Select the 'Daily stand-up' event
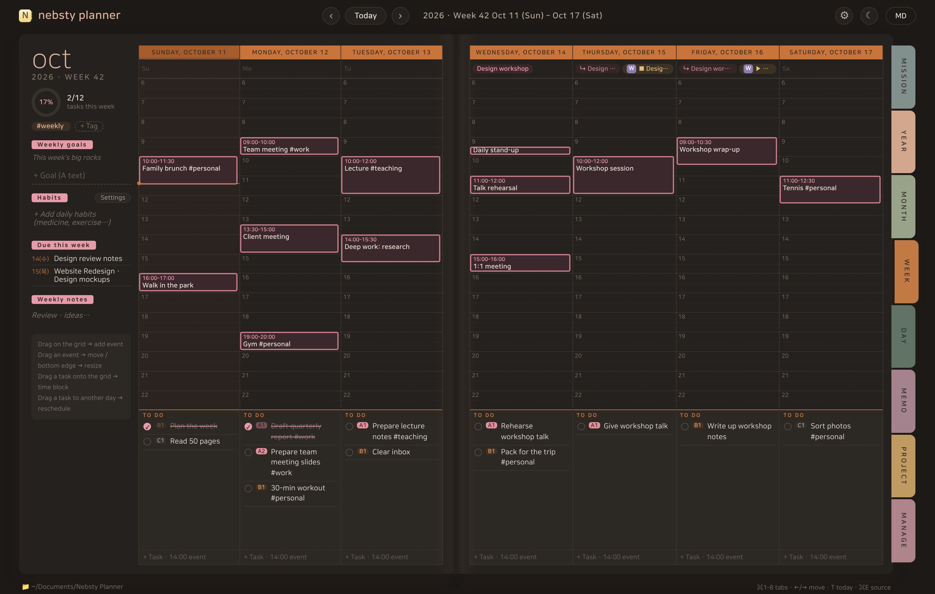 point(520,150)
